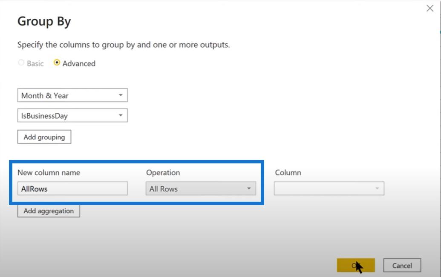Open the empty Column dropdown
The image size is (441, 277).
[x=329, y=188]
